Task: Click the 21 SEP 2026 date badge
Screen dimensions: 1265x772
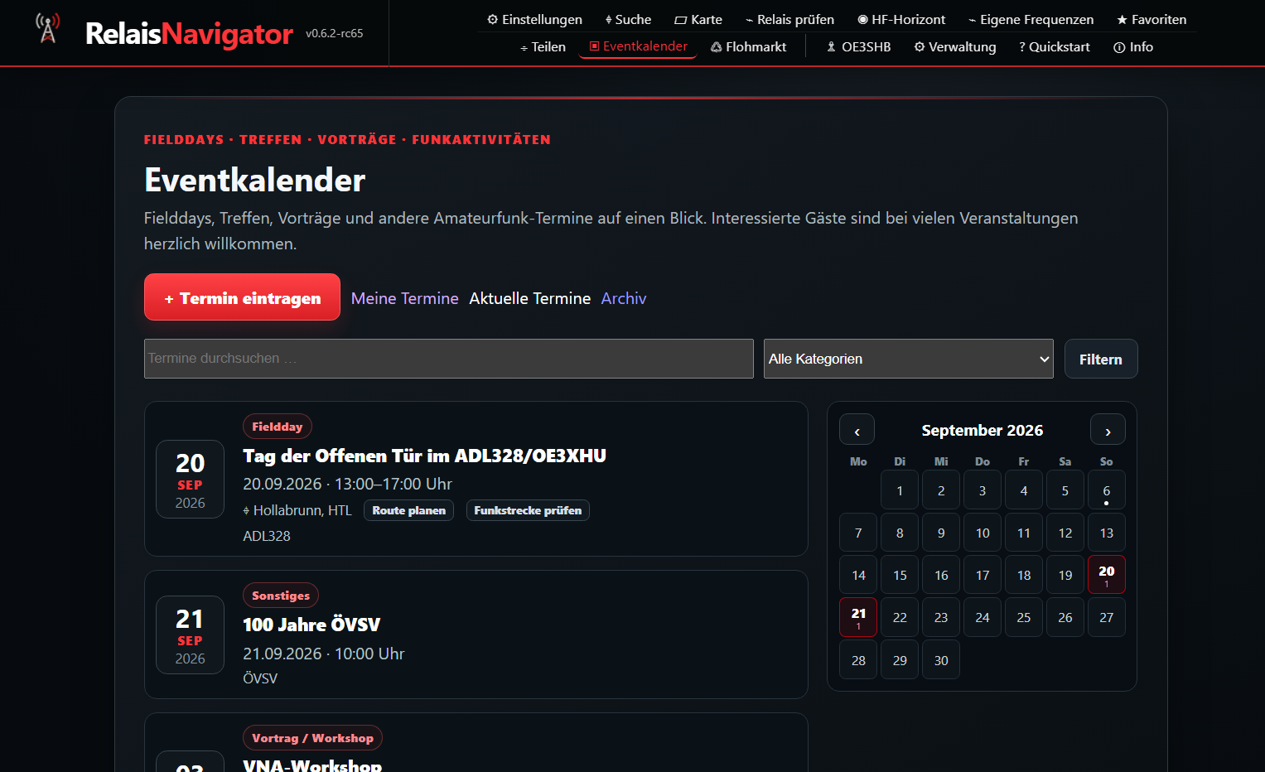Action: [x=190, y=635]
